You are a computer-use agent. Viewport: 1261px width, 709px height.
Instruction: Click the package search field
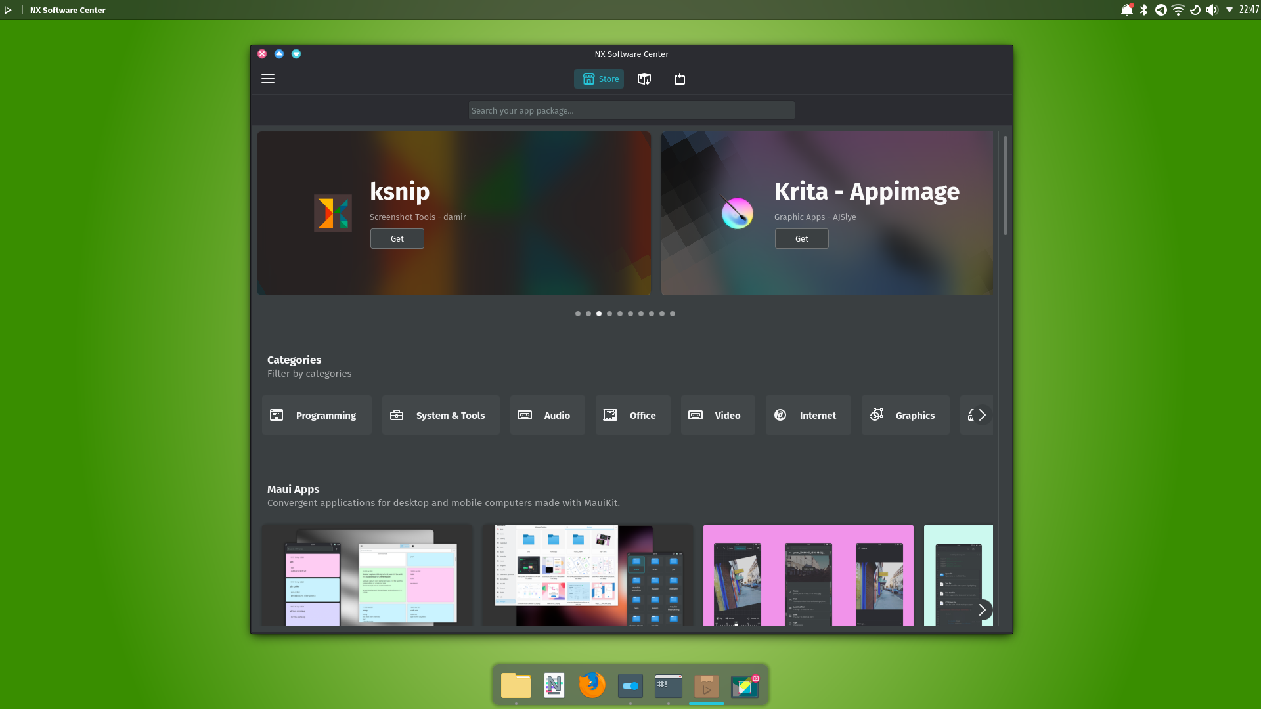631,110
